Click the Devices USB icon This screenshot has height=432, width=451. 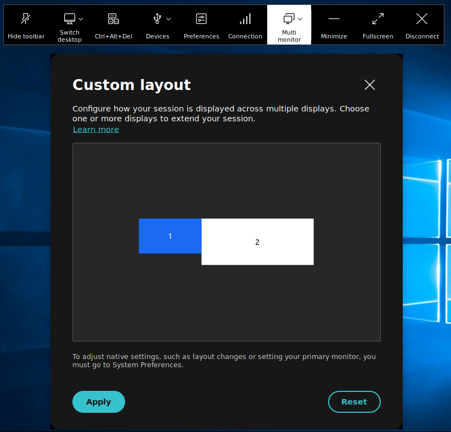157,19
